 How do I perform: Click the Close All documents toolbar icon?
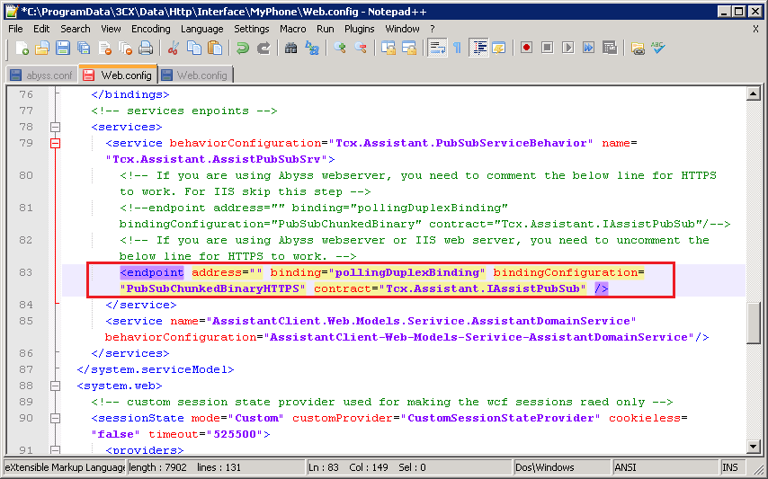click(125, 48)
